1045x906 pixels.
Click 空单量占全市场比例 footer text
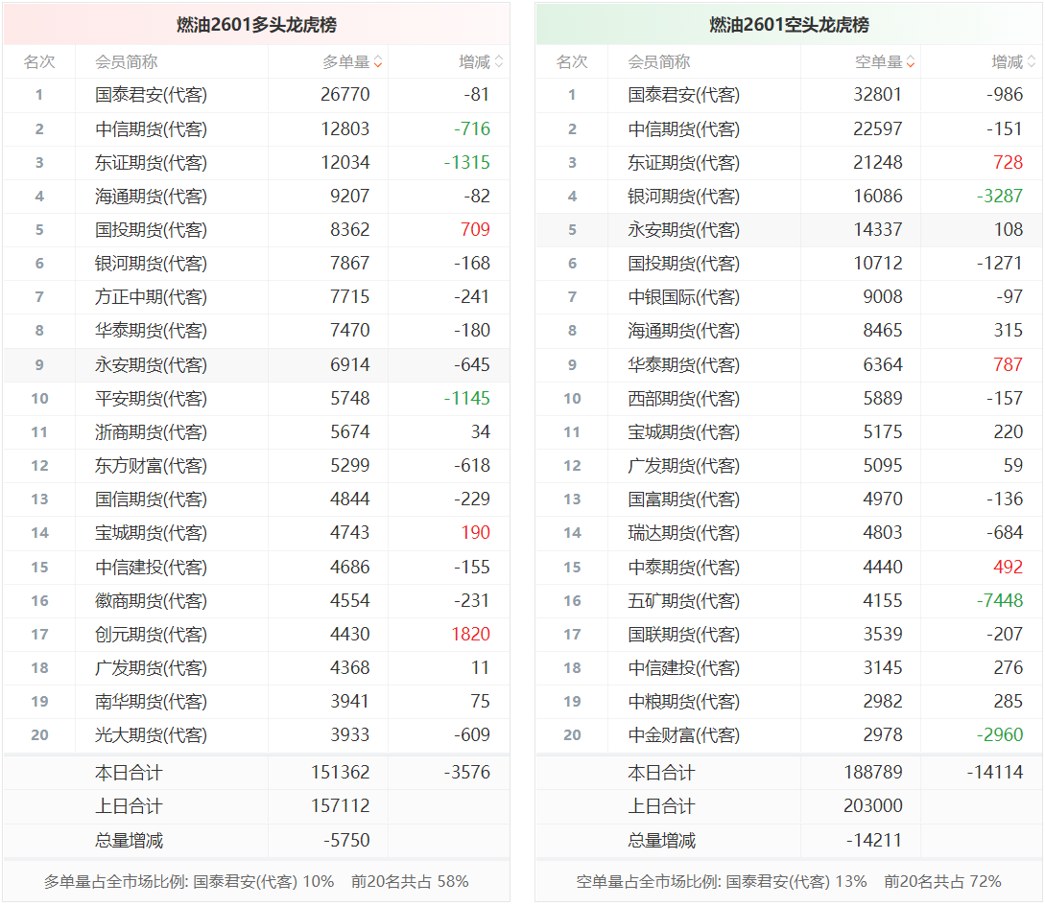(x=721, y=882)
